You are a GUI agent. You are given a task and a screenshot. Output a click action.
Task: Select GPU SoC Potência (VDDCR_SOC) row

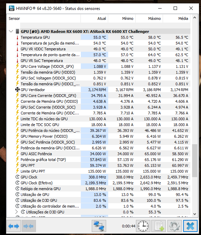(48, 142)
